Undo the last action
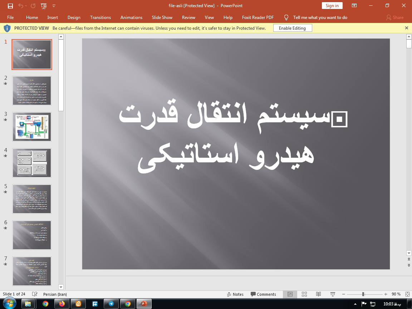 click(x=20, y=6)
